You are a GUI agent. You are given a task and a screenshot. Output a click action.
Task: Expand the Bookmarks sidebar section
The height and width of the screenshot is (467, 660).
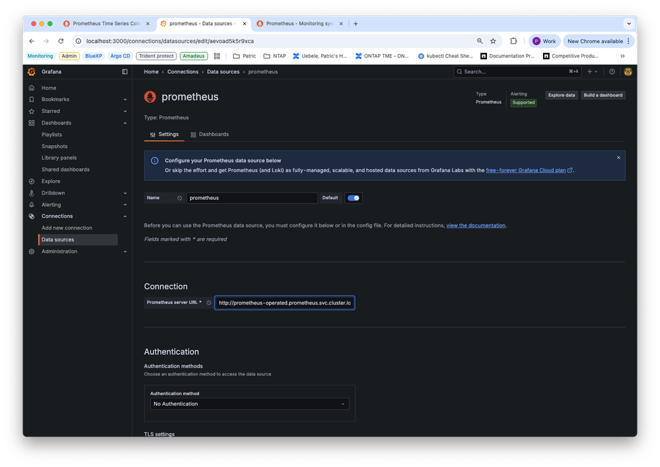[125, 100]
